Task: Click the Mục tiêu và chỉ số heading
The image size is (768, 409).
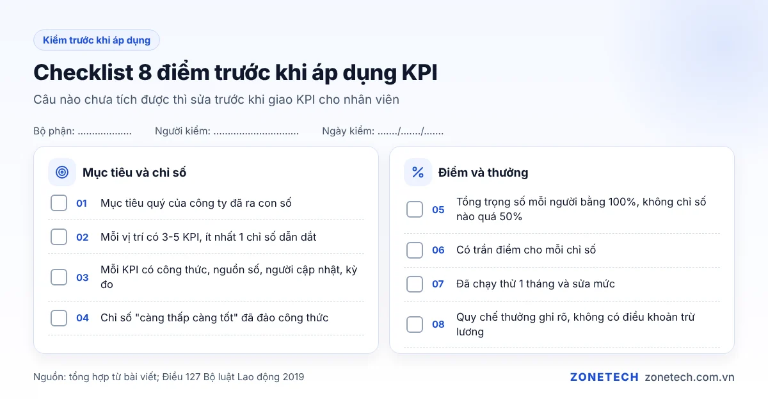Action: click(x=134, y=173)
